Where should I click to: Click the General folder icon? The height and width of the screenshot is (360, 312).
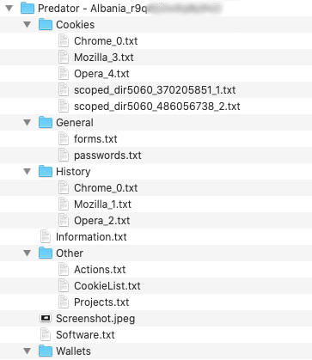click(x=46, y=122)
